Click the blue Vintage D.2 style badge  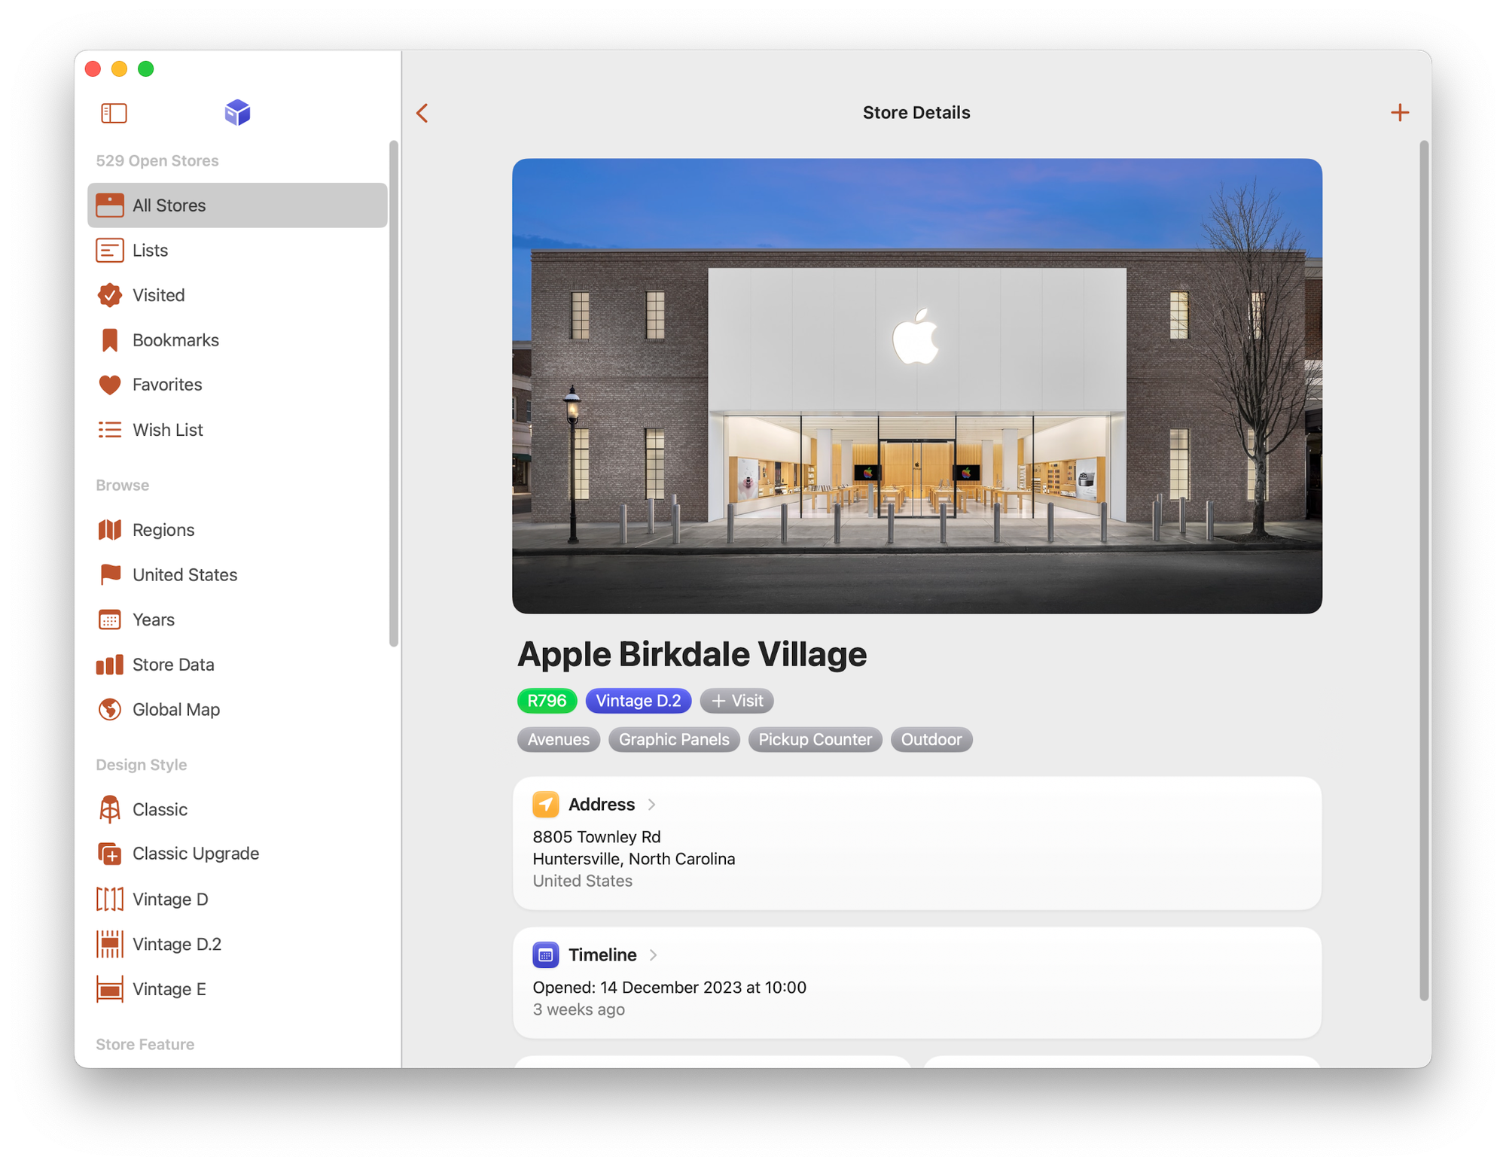638,701
